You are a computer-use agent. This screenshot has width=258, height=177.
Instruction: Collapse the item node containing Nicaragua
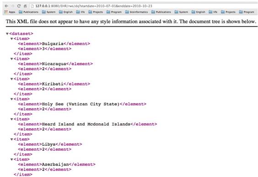pos(12,59)
